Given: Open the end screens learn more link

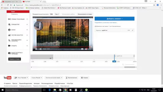Looking at the screenshot, I should (x=106, y=22).
